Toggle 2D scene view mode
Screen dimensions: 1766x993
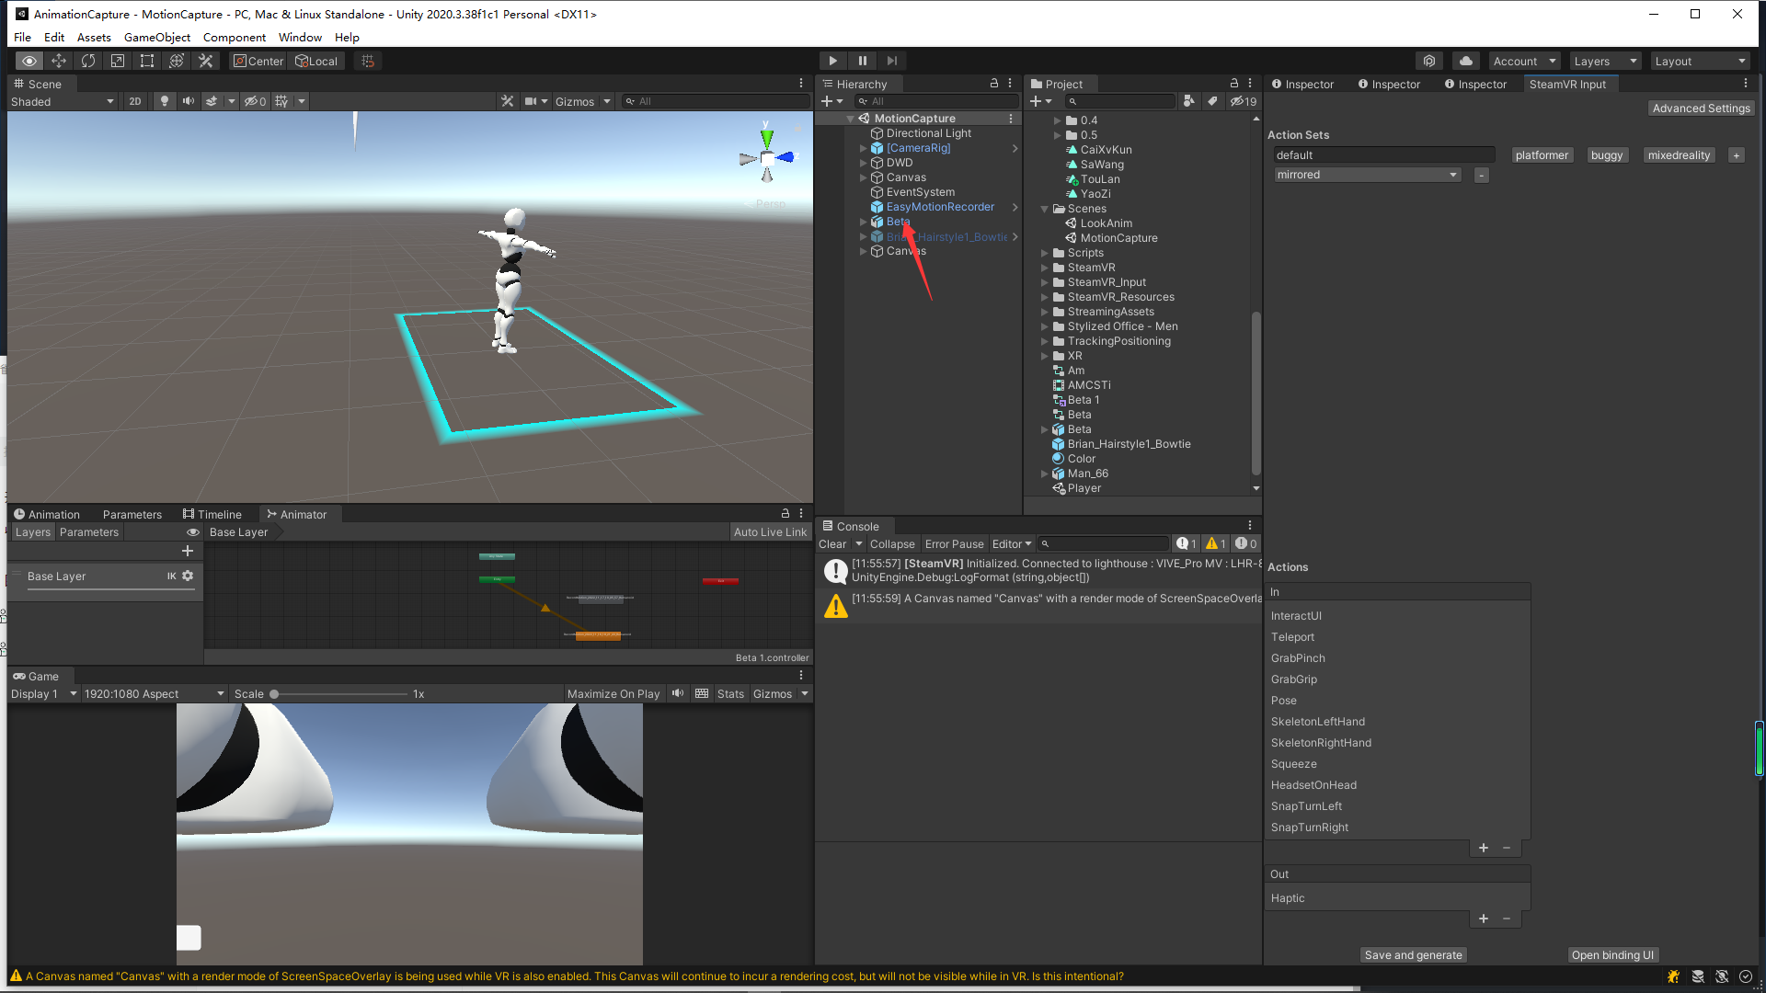(x=135, y=101)
